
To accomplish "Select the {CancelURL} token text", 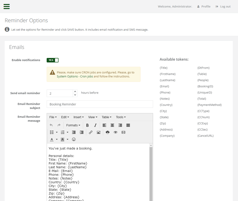I will [x=205, y=136].
